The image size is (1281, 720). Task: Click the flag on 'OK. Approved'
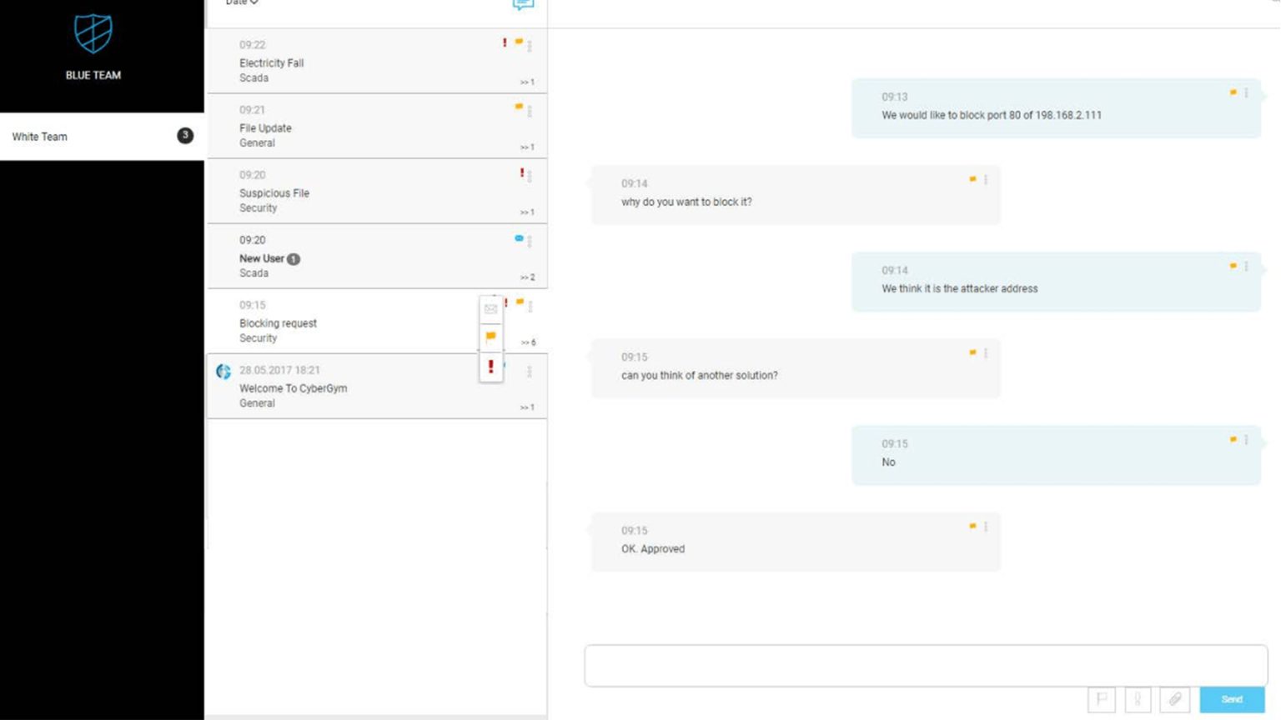(972, 526)
